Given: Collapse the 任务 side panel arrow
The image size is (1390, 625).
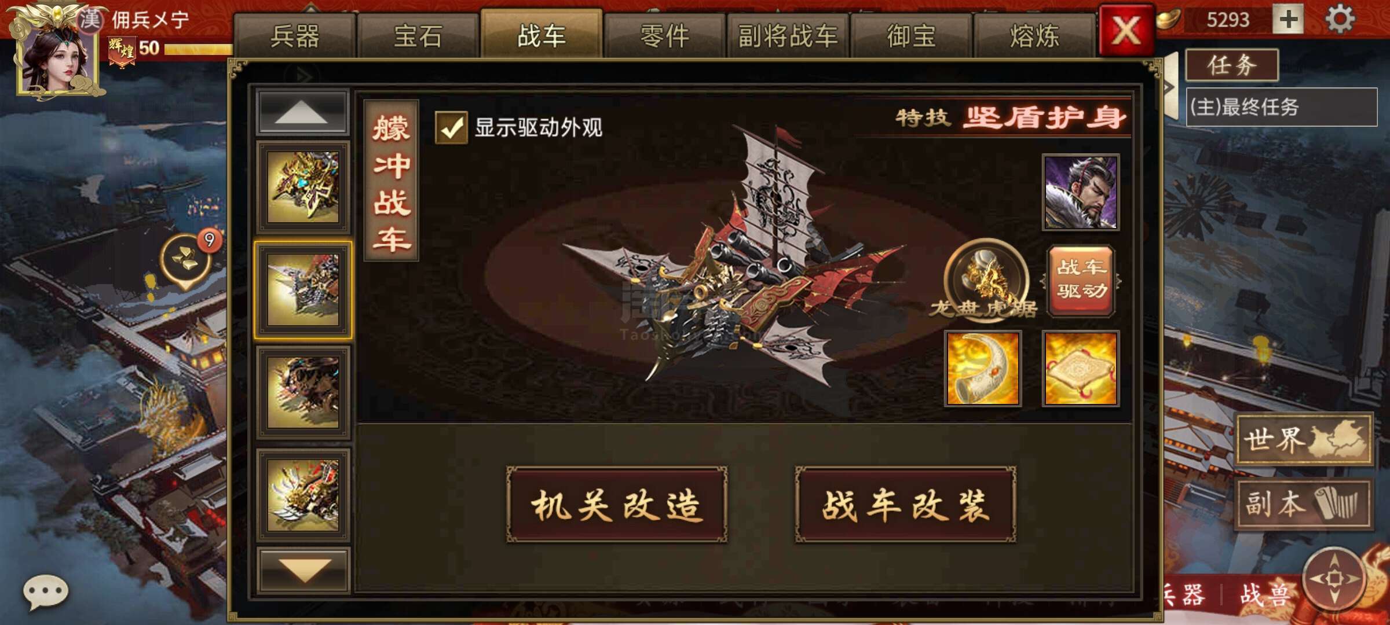Looking at the screenshot, I should pyautogui.click(x=1170, y=87).
